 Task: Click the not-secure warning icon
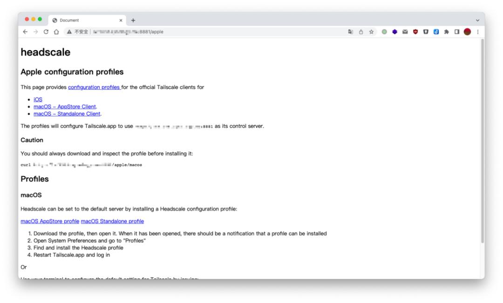click(69, 32)
